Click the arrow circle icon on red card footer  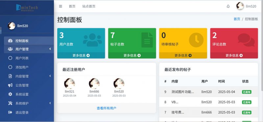pos(241,55)
